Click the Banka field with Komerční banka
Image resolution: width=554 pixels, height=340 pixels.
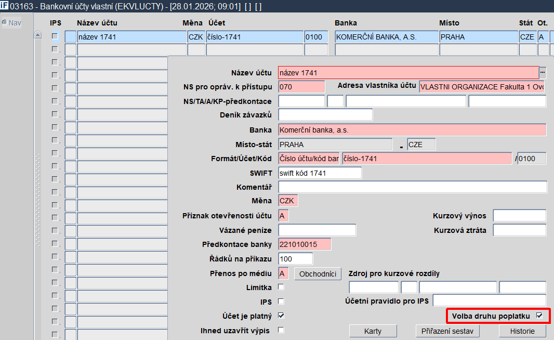[x=412, y=130]
